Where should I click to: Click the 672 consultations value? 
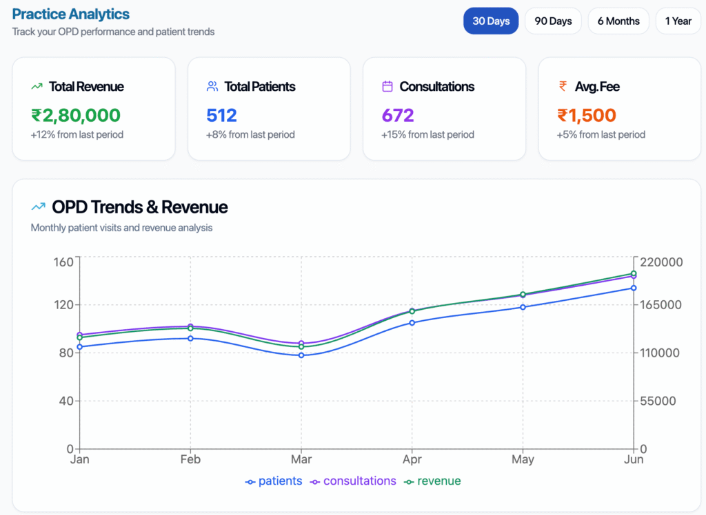pos(398,115)
